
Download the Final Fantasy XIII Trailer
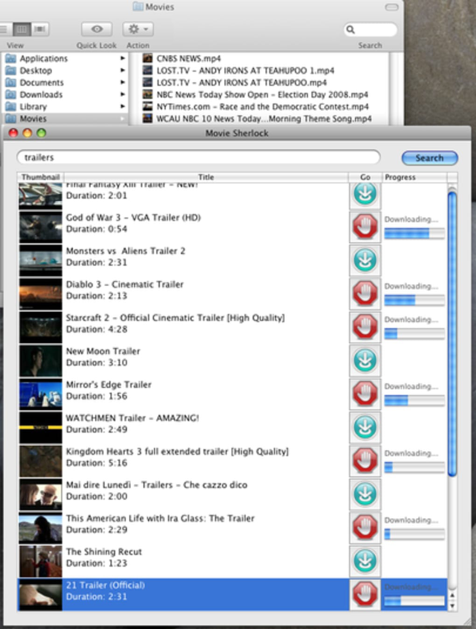coord(365,195)
